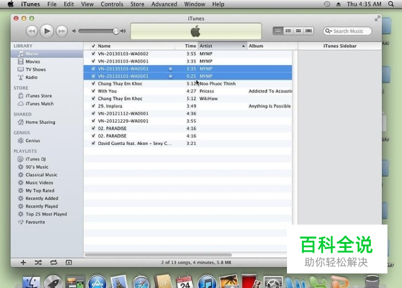This screenshot has height=288, width=402.
Task: Reverse the Artist column sort arrow
Action: (243, 46)
